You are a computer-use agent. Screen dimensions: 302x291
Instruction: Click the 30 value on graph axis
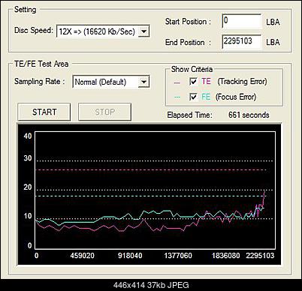pyautogui.click(x=28, y=158)
